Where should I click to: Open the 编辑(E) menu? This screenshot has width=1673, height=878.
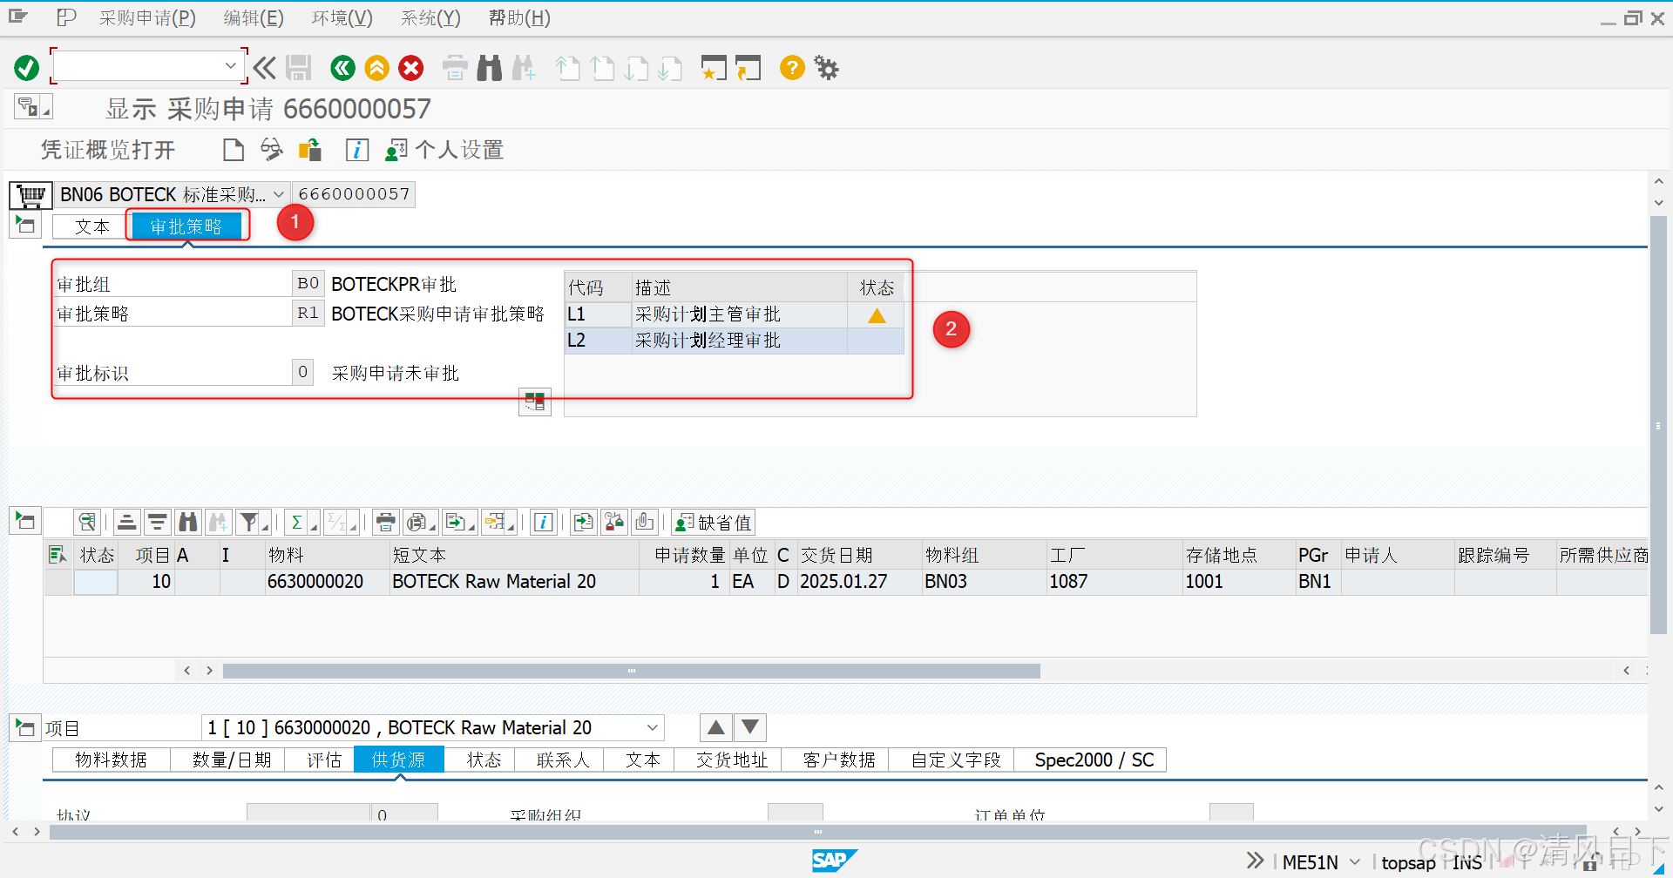[253, 17]
